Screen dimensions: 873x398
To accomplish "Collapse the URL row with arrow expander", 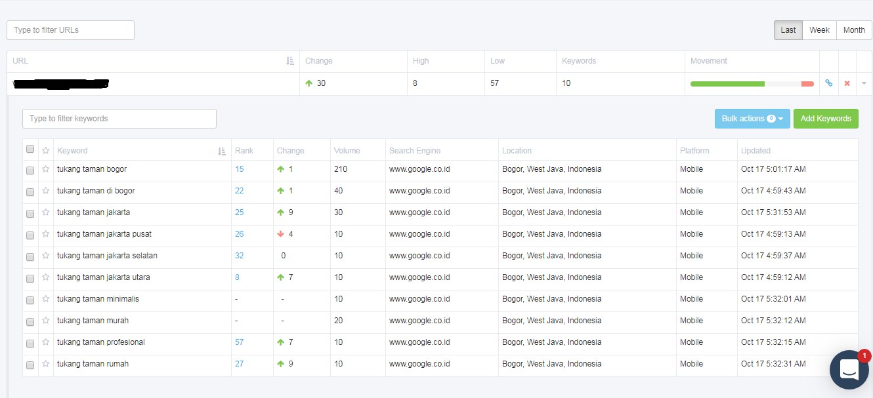I will click(864, 83).
